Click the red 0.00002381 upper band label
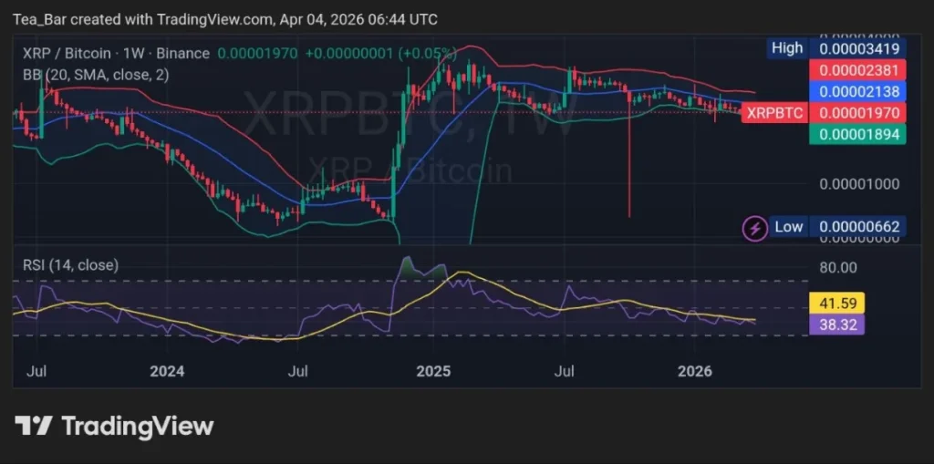Image resolution: width=934 pixels, height=464 pixels. (x=857, y=70)
